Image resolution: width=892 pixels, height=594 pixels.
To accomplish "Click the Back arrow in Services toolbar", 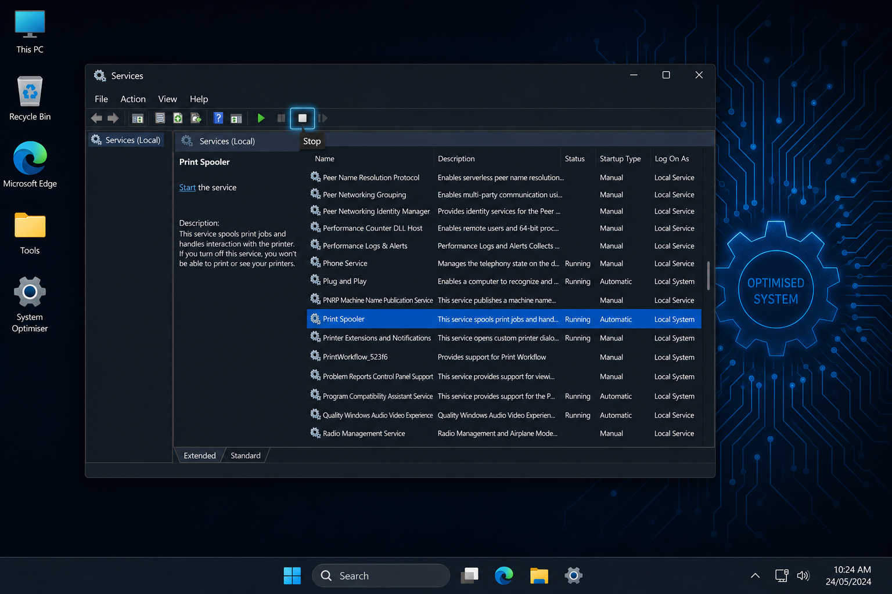I will click(96, 118).
